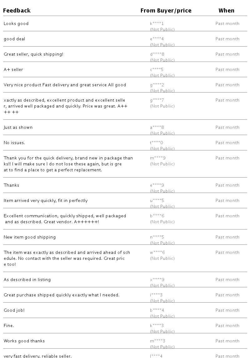The image size is (250, 358).
Task: Click buyer g****2 username
Action: [x=157, y=85]
